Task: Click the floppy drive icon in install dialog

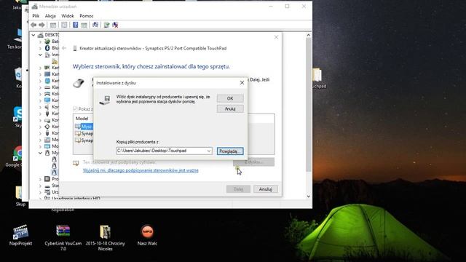Action: pos(105,100)
